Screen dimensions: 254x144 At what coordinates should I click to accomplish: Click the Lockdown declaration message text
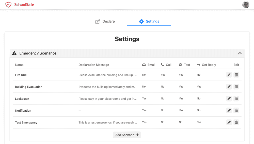coord(107,99)
